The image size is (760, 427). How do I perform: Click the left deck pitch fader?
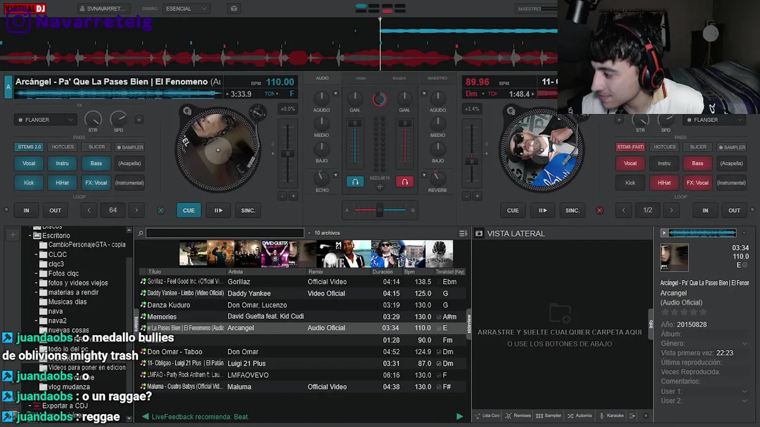point(287,153)
